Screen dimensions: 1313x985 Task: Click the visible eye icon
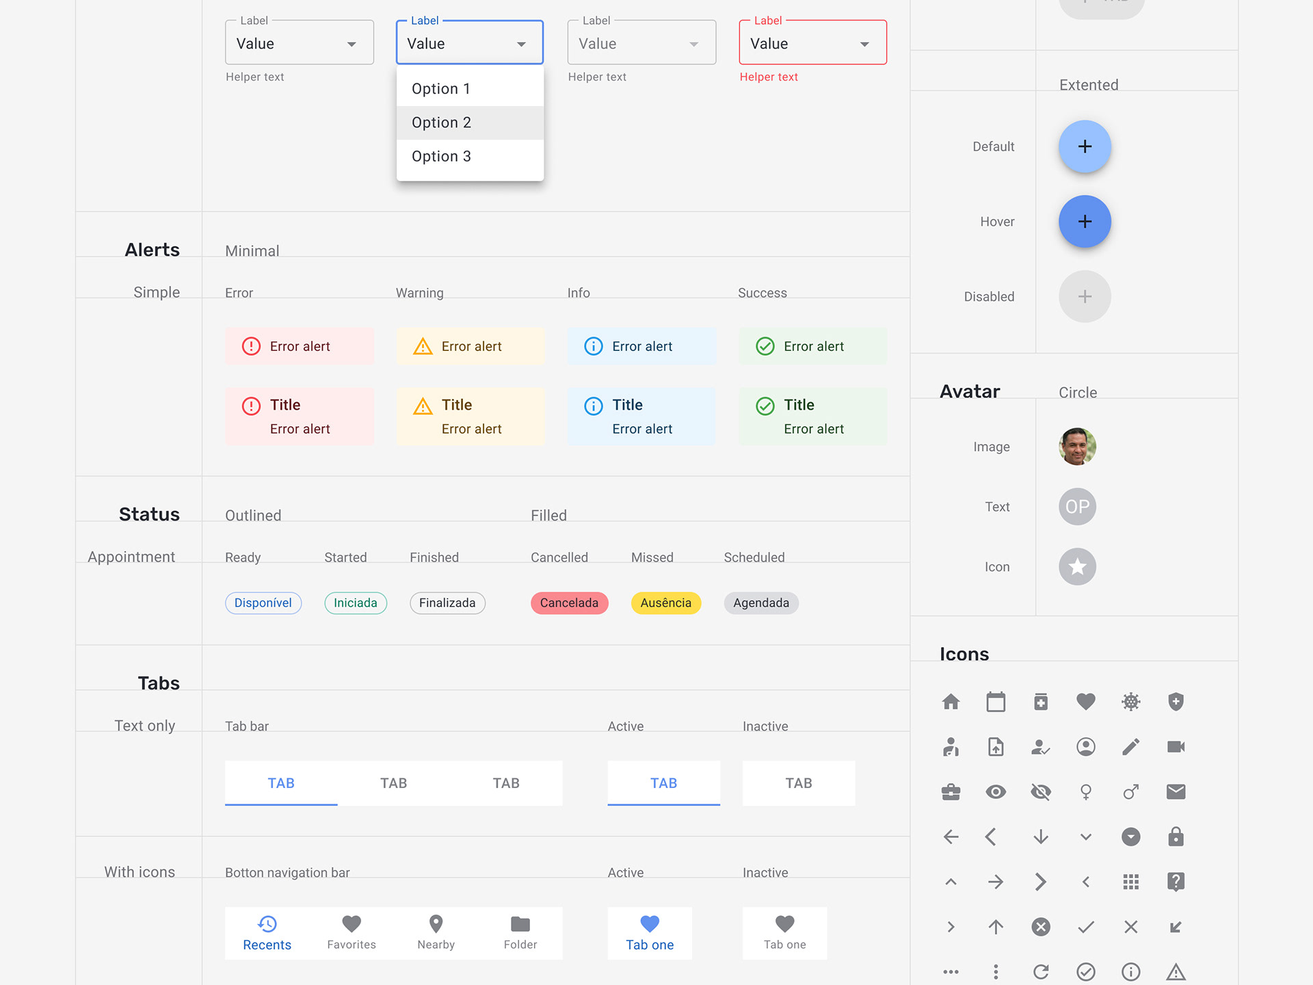(x=996, y=792)
